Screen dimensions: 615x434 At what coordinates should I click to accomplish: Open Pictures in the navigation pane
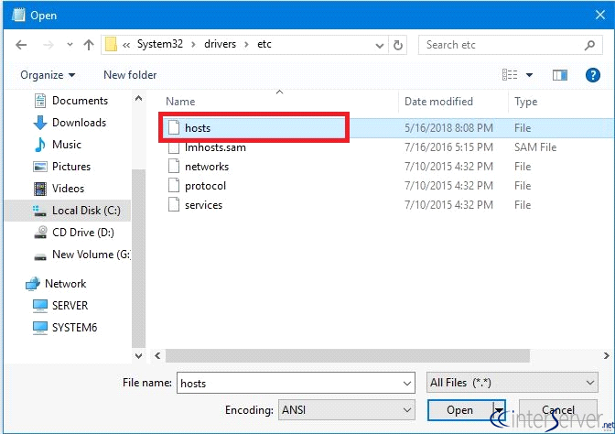[x=71, y=167]
